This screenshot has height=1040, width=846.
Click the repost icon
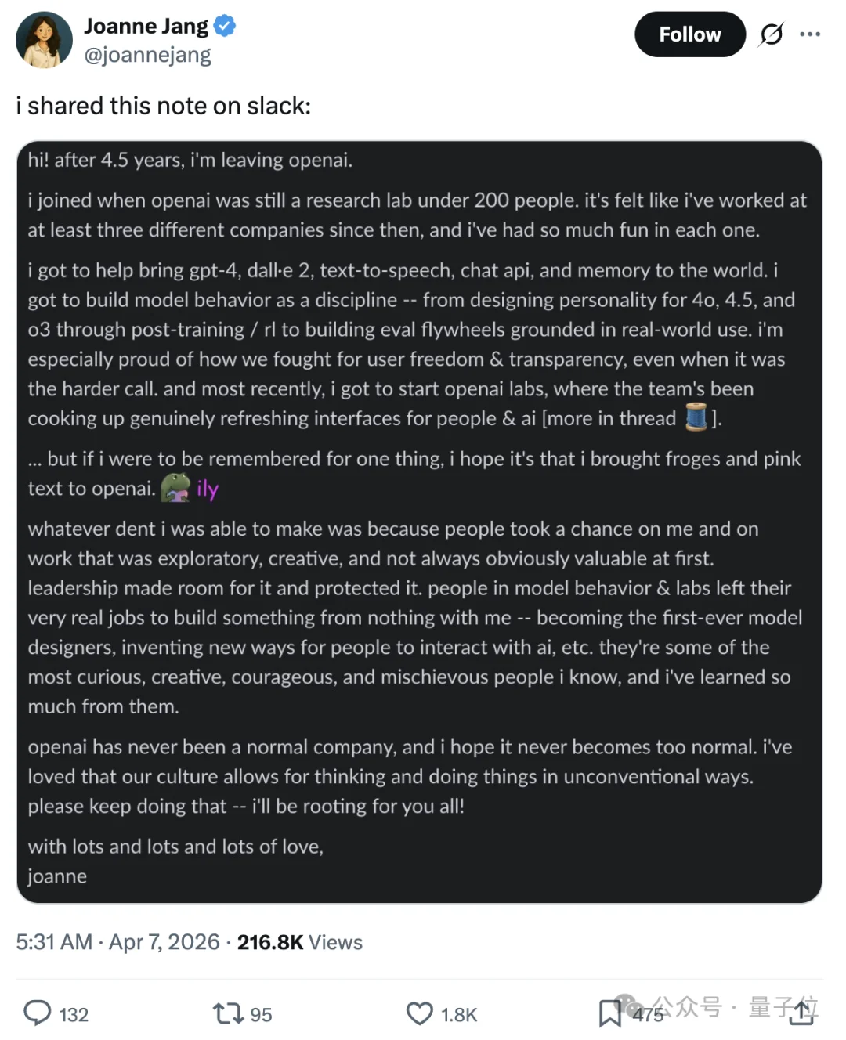click(x=228, y=1013)
